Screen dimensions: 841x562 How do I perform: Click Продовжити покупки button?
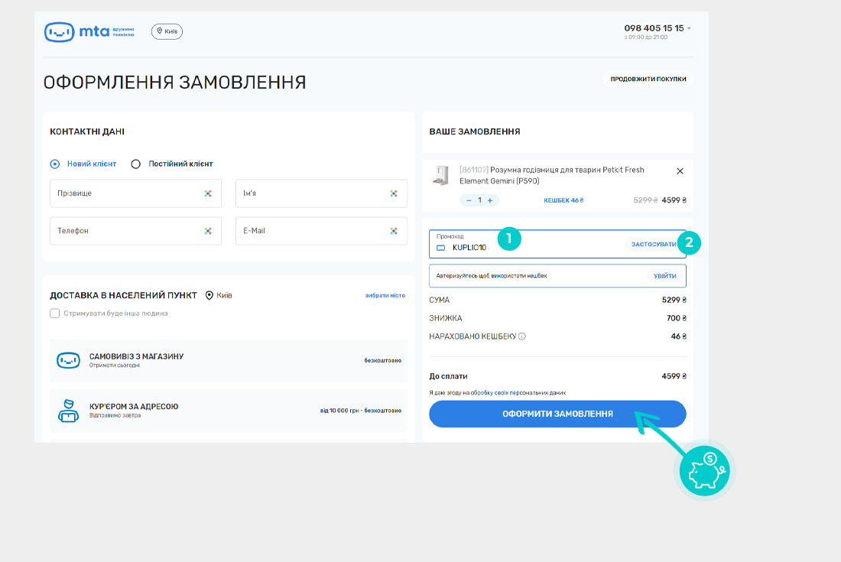click(x=648, y=79)
